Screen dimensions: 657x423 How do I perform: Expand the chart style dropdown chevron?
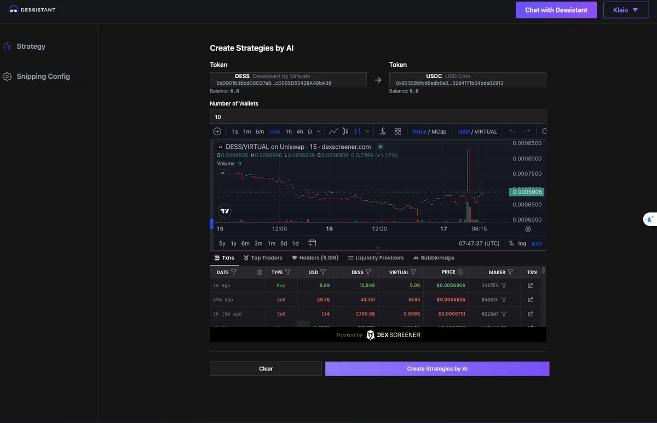click(368, 131)
